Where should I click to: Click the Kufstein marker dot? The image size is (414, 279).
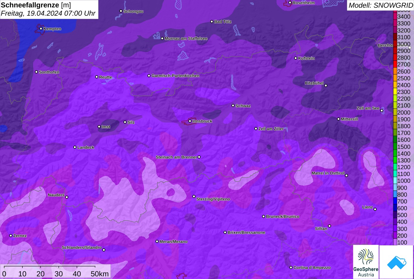295,58
